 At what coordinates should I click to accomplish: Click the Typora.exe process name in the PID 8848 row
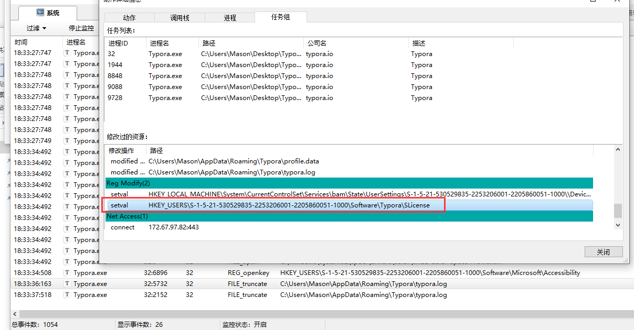(x=165, y=76)
